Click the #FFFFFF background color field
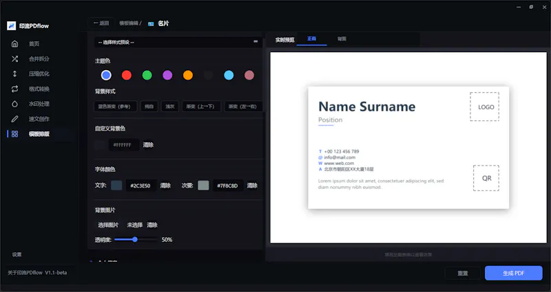Viewport: 551px width, 292px height. pos(124,145)
